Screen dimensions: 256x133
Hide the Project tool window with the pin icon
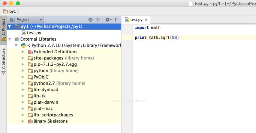coord(117,20)
